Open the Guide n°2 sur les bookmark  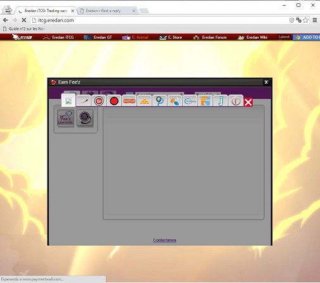[x=24, y=29]
